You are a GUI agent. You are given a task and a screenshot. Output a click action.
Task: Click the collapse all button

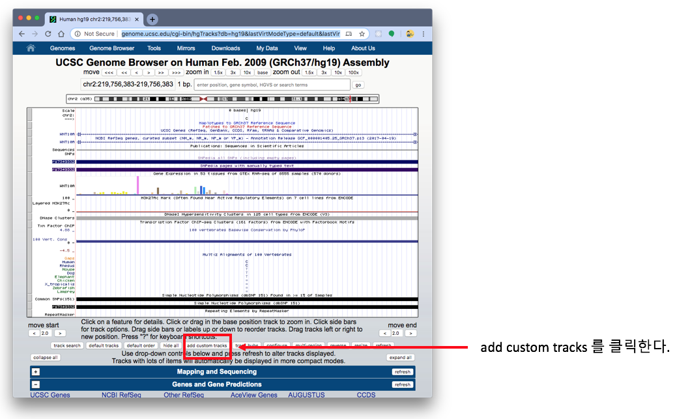pos(45,357)
